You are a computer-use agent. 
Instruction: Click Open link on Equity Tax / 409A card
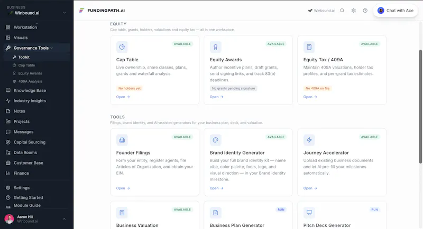(x=310, y=97)
